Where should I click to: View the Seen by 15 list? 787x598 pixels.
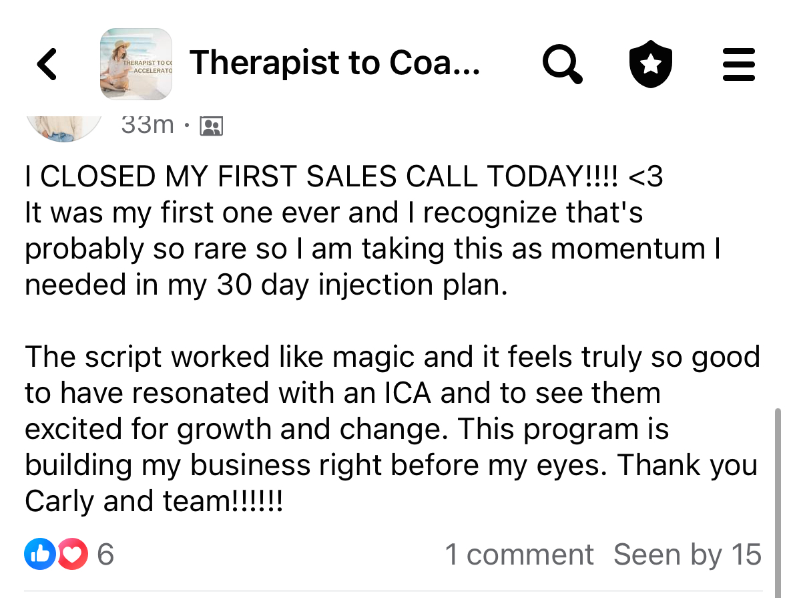click(x=687, y=555)
